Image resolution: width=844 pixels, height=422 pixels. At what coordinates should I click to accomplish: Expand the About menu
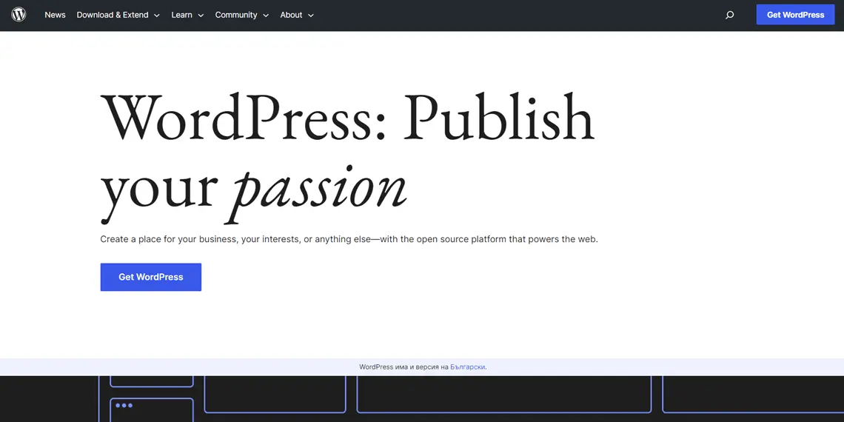click(x=297, y=15)
